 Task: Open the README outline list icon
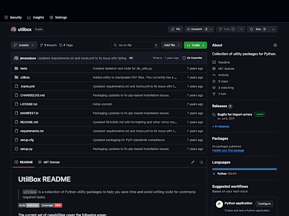point(201,162)
